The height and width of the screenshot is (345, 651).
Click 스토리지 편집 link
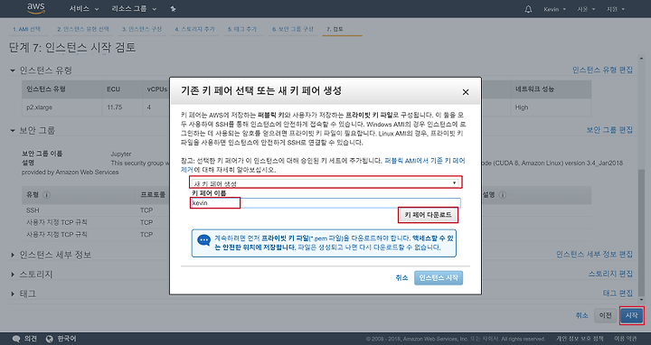point(610,274)
